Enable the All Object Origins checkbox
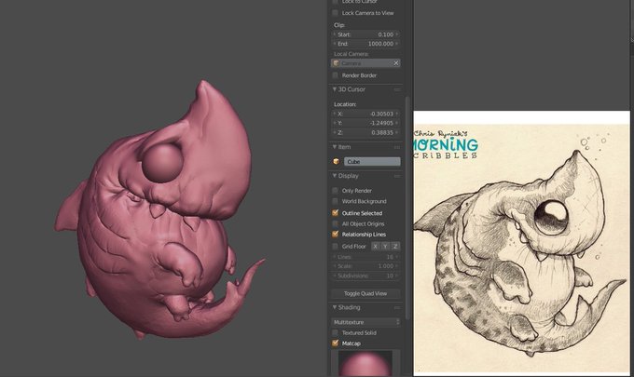 (335, 223)
